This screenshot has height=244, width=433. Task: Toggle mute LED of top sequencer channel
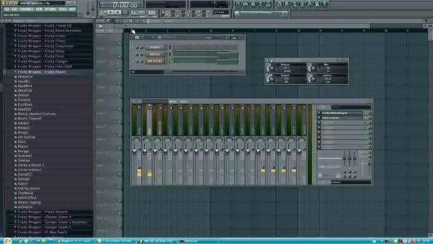[x=133, y=47]
